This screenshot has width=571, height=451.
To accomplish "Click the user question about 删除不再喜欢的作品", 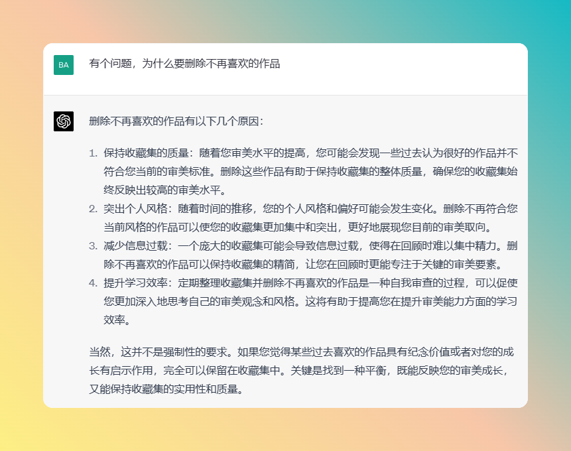I will (x=184, y=64).
